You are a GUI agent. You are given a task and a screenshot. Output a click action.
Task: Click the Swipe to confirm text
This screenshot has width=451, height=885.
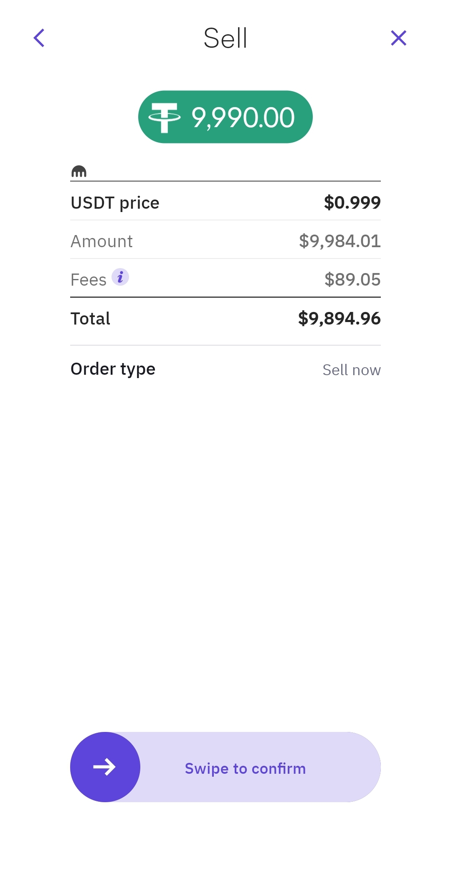click(245, 769)
